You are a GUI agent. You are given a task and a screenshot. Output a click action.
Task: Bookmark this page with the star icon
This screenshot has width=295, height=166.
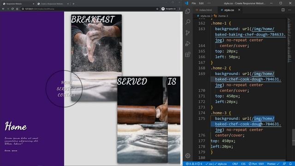157,9
